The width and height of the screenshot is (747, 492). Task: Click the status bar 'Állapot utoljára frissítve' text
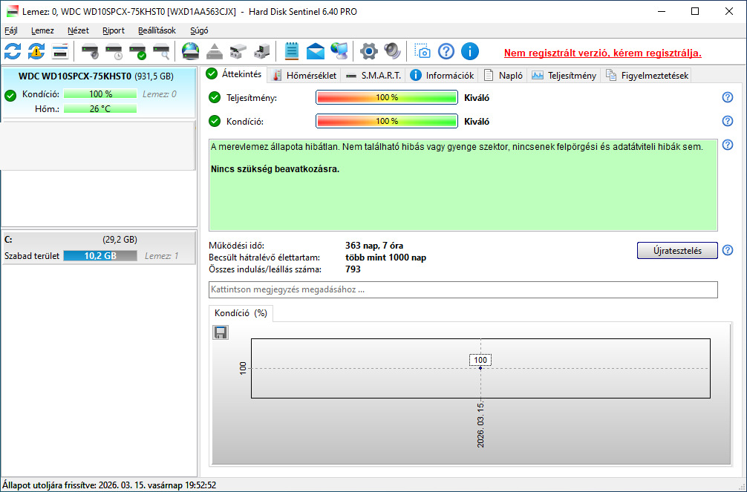point(109,485)
